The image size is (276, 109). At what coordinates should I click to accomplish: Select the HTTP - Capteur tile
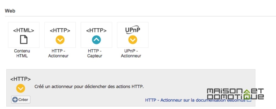tap(96, 35)
